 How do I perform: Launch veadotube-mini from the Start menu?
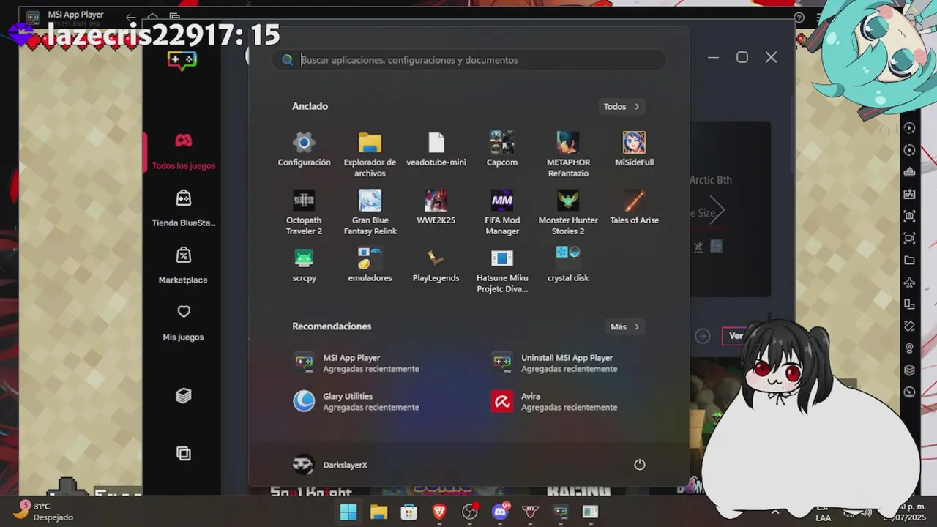pyautogui.click(x=436, y=149)
